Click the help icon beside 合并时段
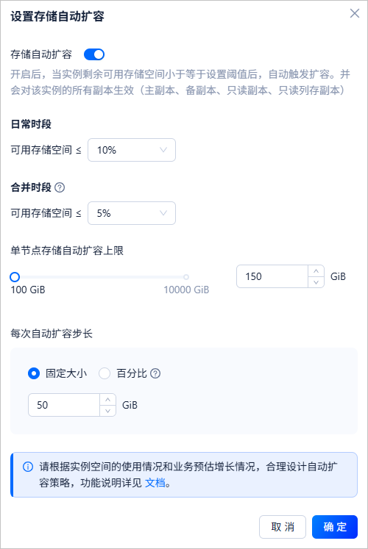This screenshot has width=368, height=549. (60, 187)
